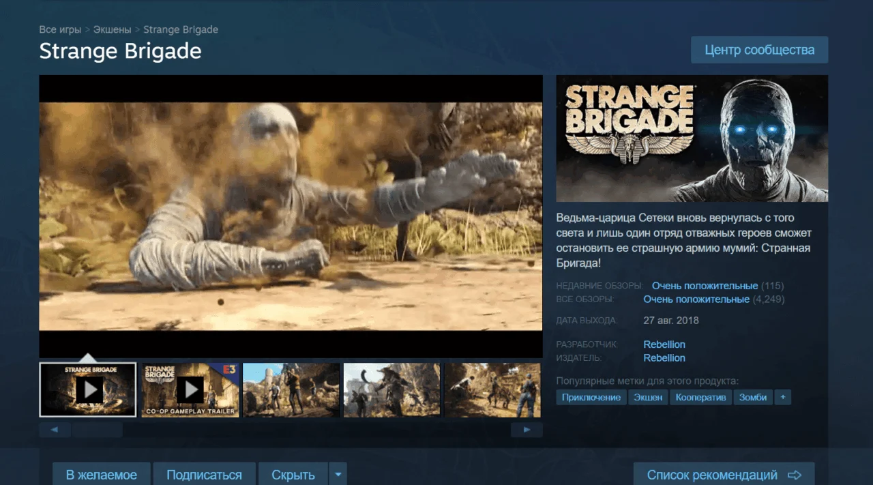Click the plus button to add tags

783,397
